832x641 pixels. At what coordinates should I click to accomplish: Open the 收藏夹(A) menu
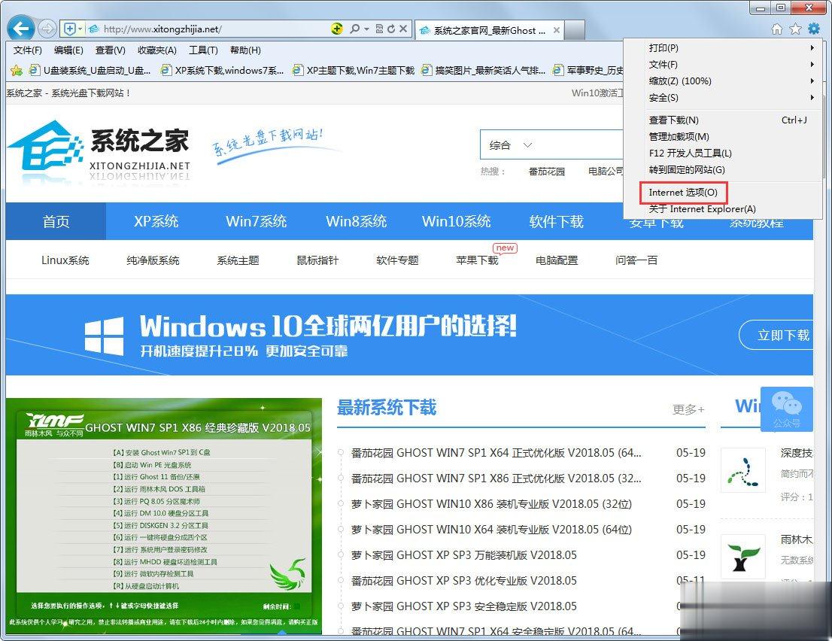pos(156,50)
